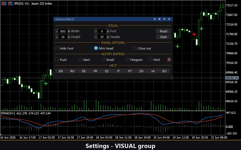This screenshot has height=150, width=241.
Task: Decrease the Width value with minus
Action: 57,31
